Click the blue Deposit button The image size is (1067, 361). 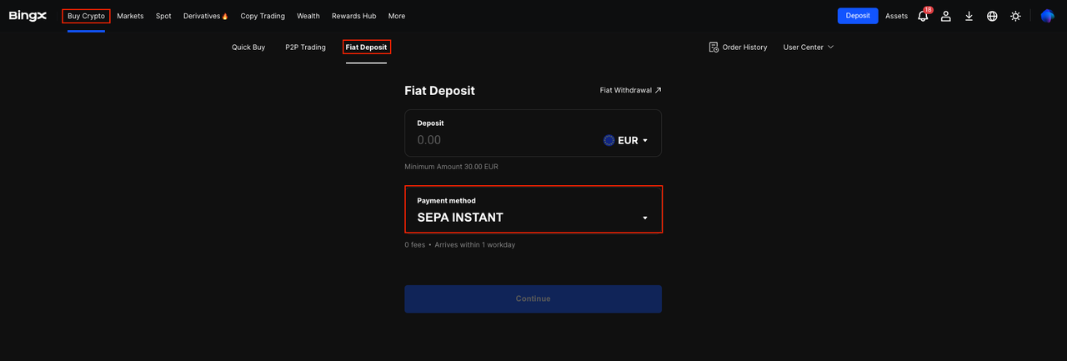(x=857, y=16)
